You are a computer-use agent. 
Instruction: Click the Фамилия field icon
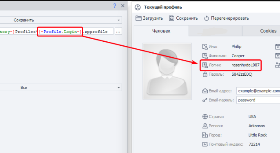pos(205,56)
